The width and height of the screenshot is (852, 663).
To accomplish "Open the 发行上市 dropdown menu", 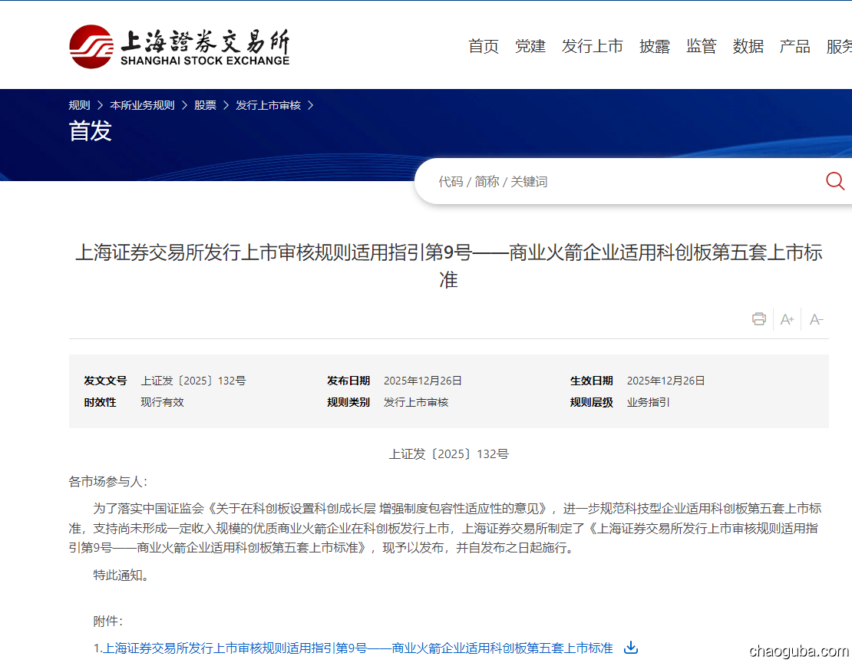I will (x=593, y=46).
